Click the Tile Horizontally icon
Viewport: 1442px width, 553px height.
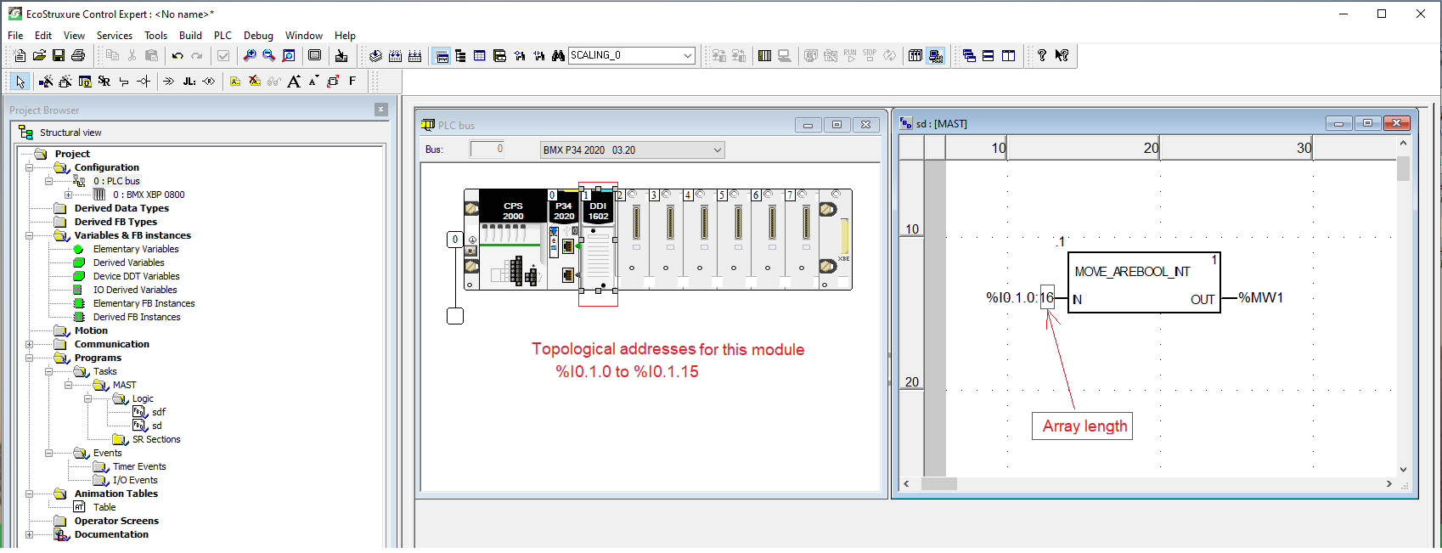pos(989,55)
